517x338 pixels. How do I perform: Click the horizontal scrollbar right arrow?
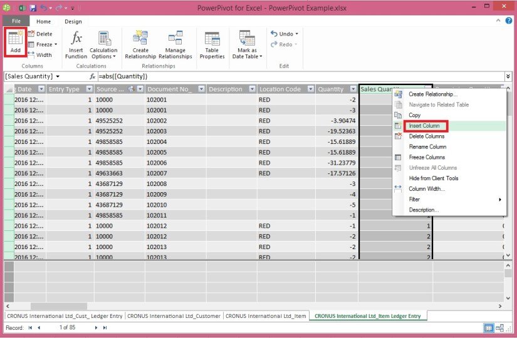[500, 306]
